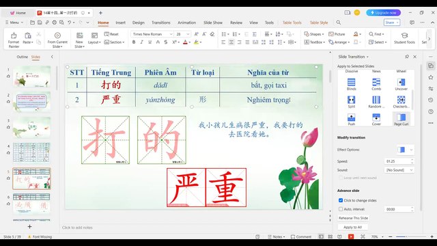The height and width of the screenshot is (246, 437).
Task: Open the Slide Show tab
Action: tap(213, 23)
